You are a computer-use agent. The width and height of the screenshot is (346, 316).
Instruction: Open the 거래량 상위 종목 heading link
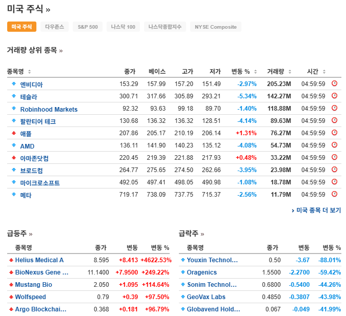tap(35, 50)
